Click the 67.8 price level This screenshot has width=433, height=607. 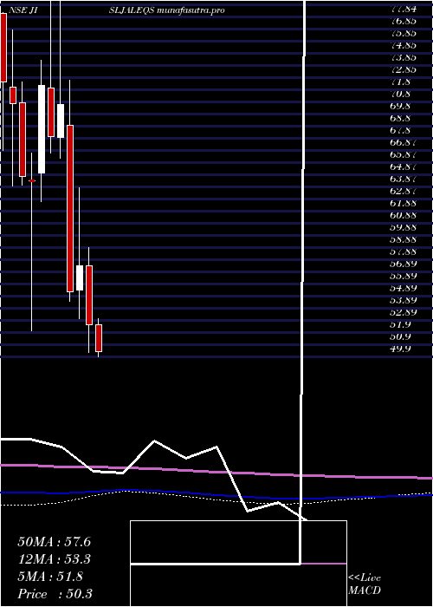[x=400, y=130]
